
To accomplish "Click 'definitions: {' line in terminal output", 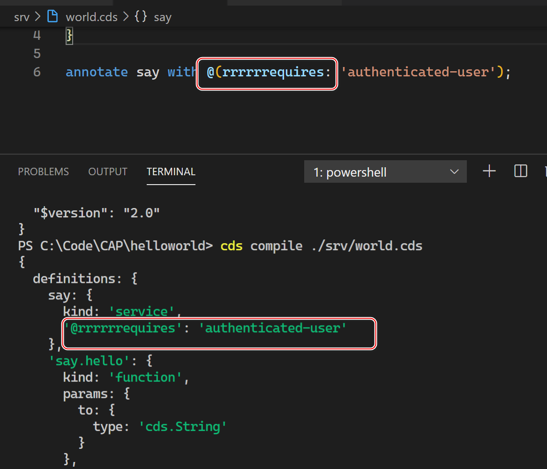I will 85,279.
